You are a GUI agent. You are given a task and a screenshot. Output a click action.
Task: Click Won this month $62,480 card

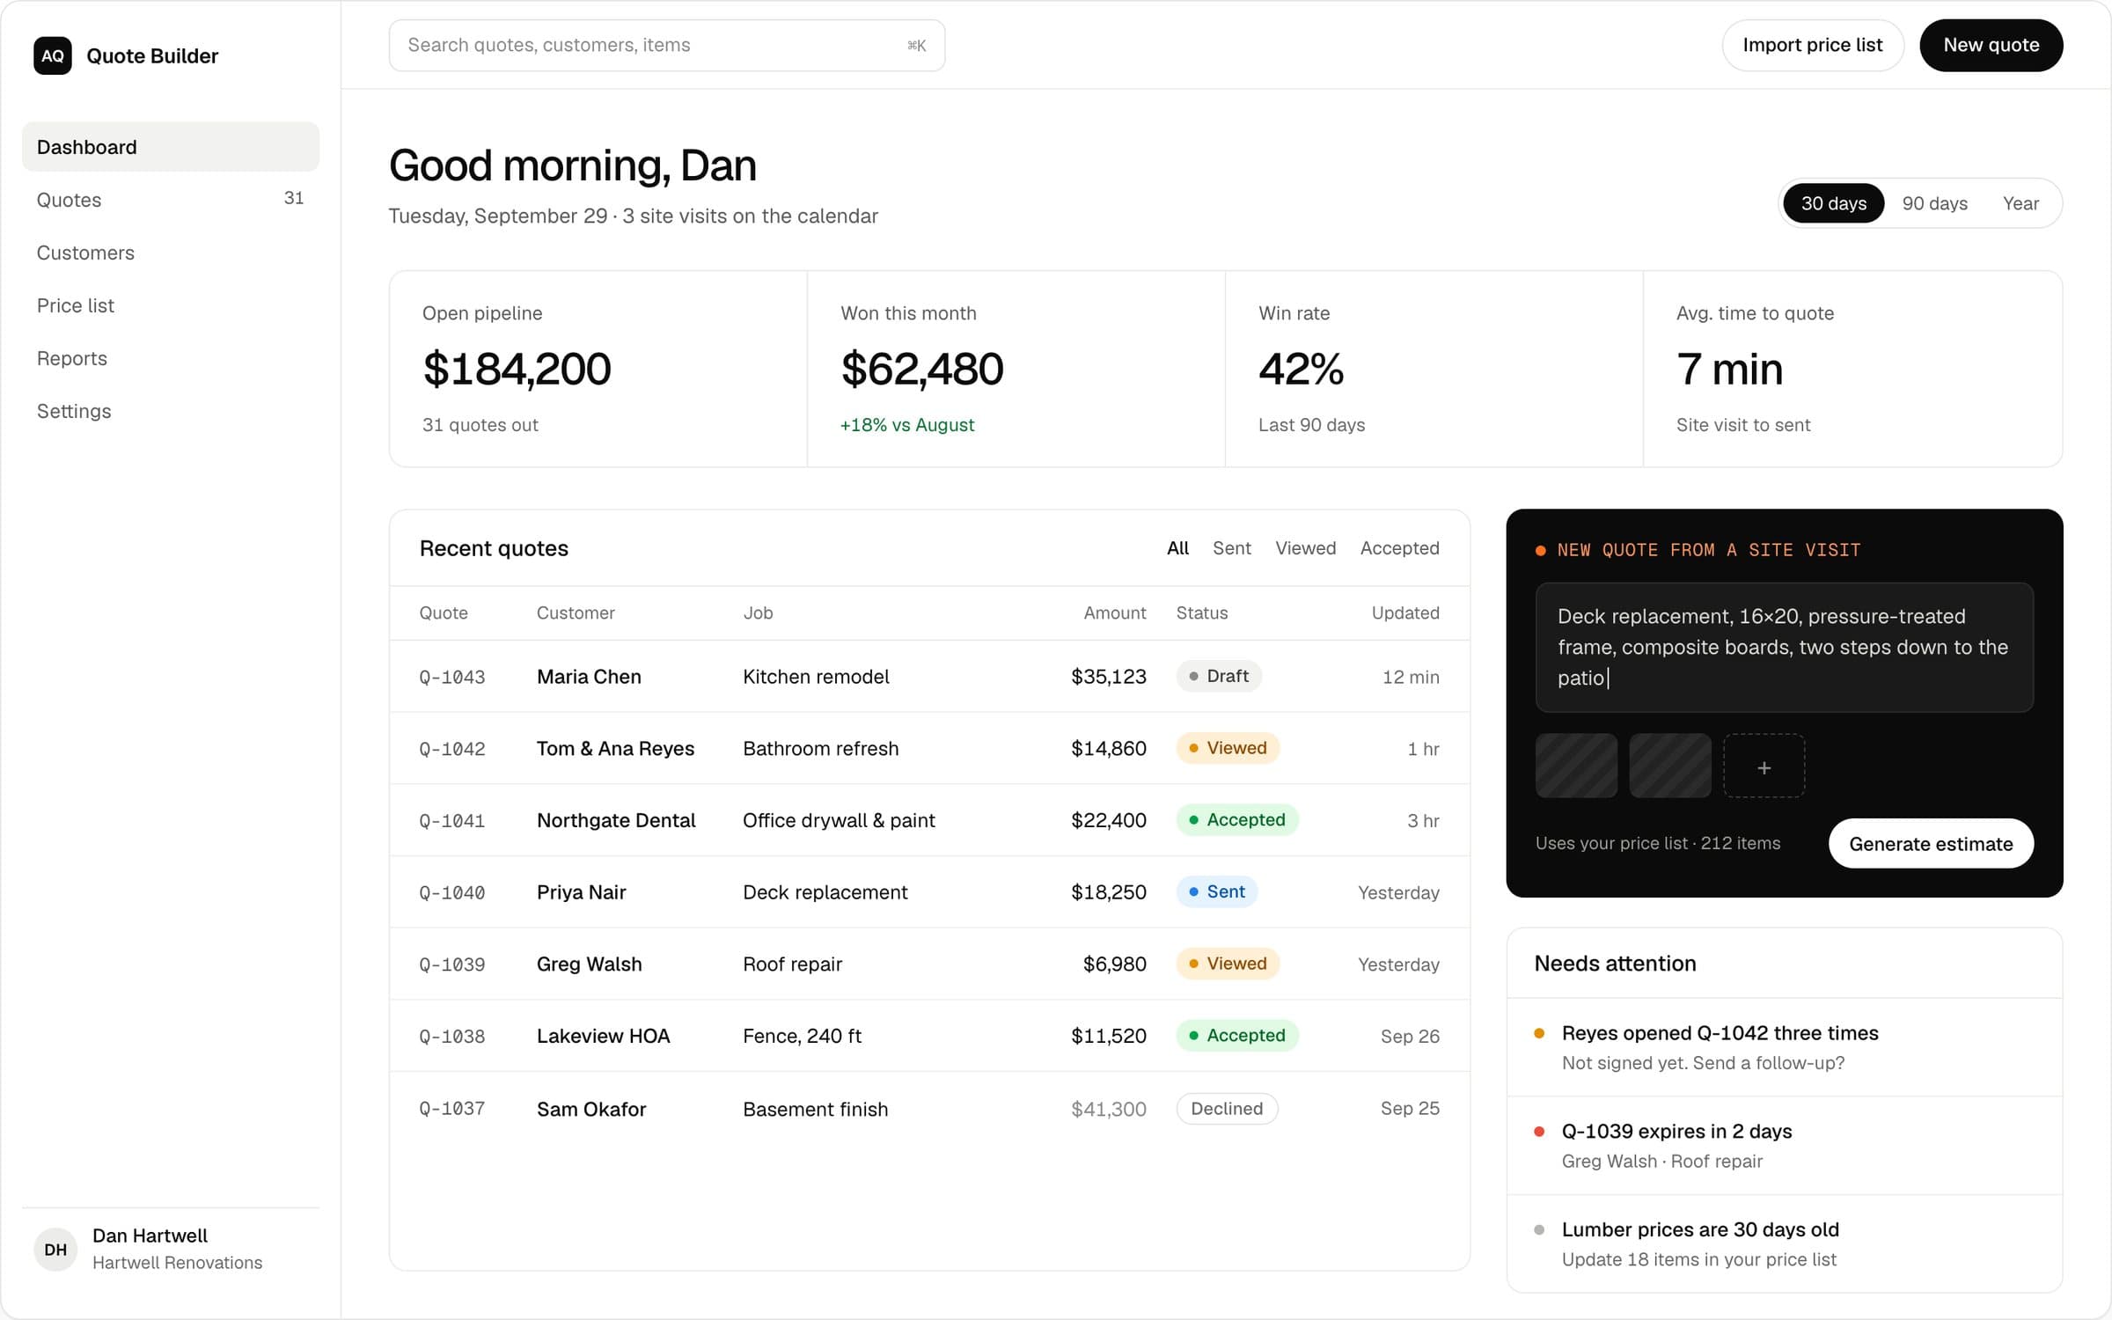[x=1016, y=369]
